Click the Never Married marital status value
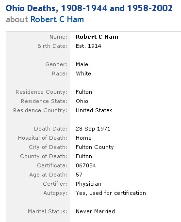181x222 pixels. tap(96, 211)
